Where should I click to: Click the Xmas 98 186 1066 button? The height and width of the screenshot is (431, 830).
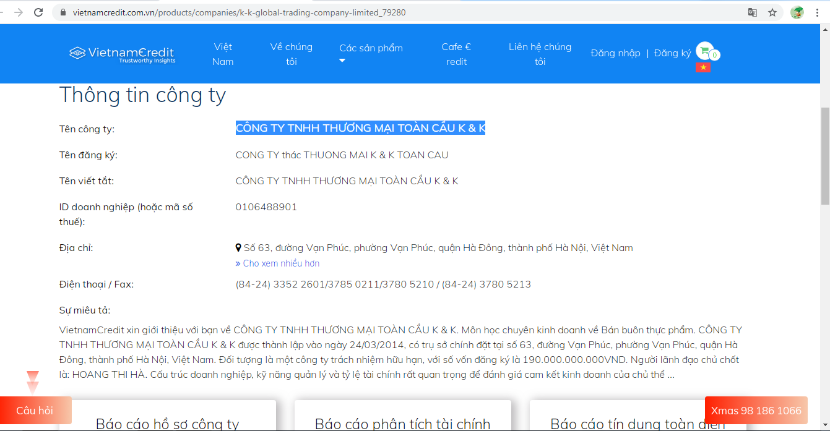tap(756, 411)
